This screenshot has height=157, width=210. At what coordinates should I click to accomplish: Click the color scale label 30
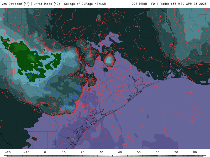[101, 152]
